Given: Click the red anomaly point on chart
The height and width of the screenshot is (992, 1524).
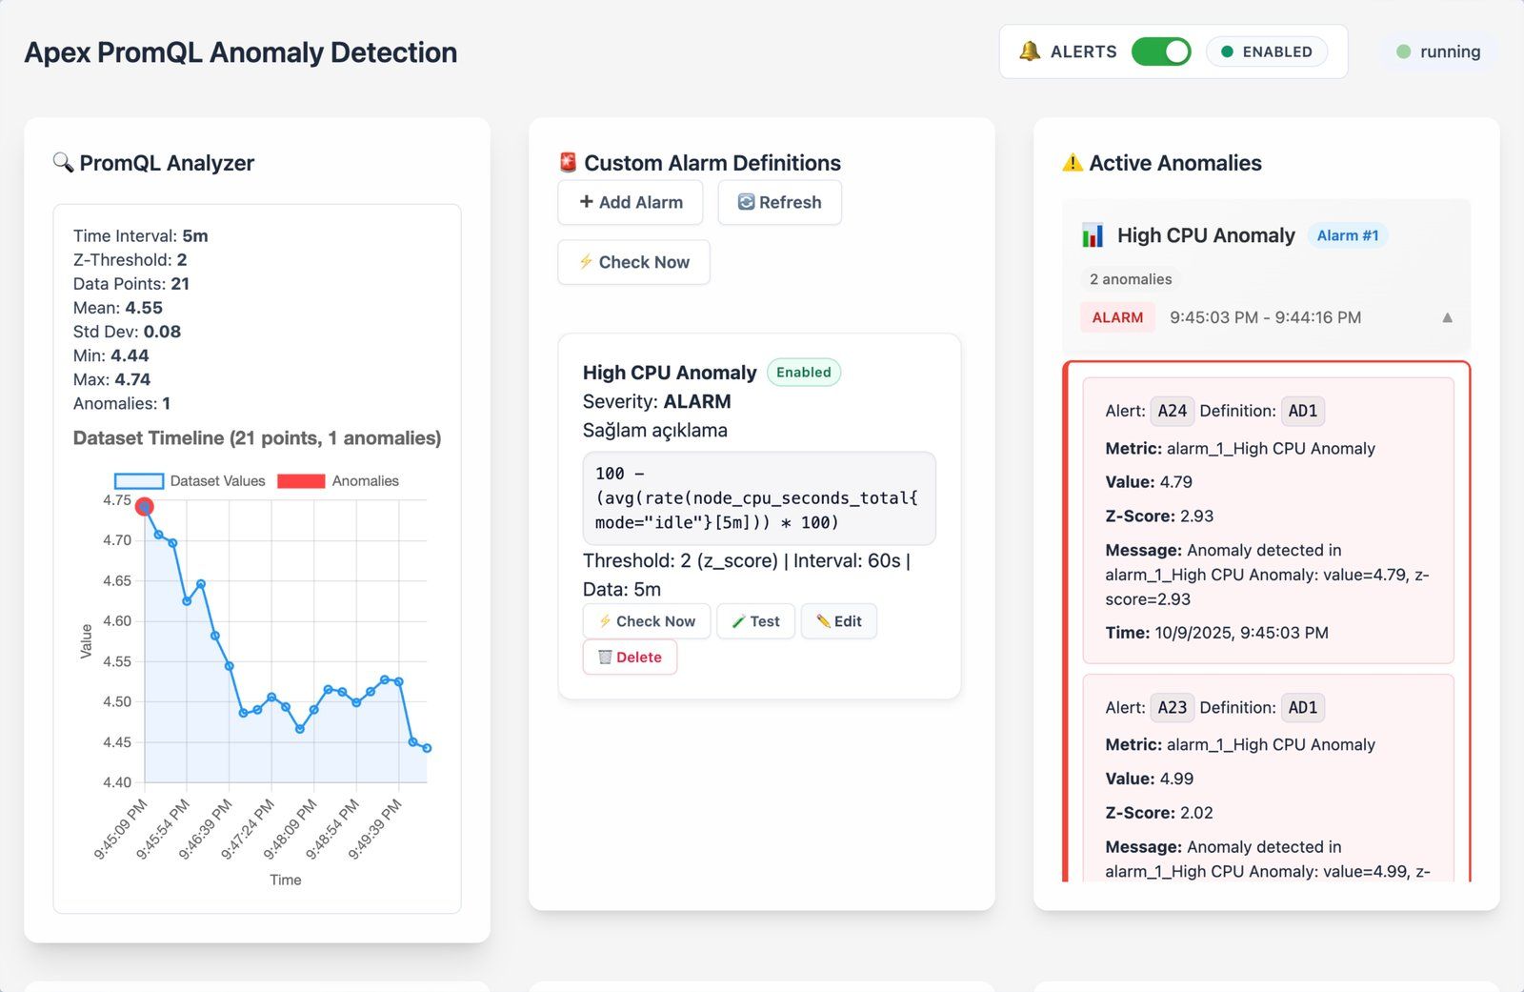Looking at the screenshot, I should [x=144, y=507].
